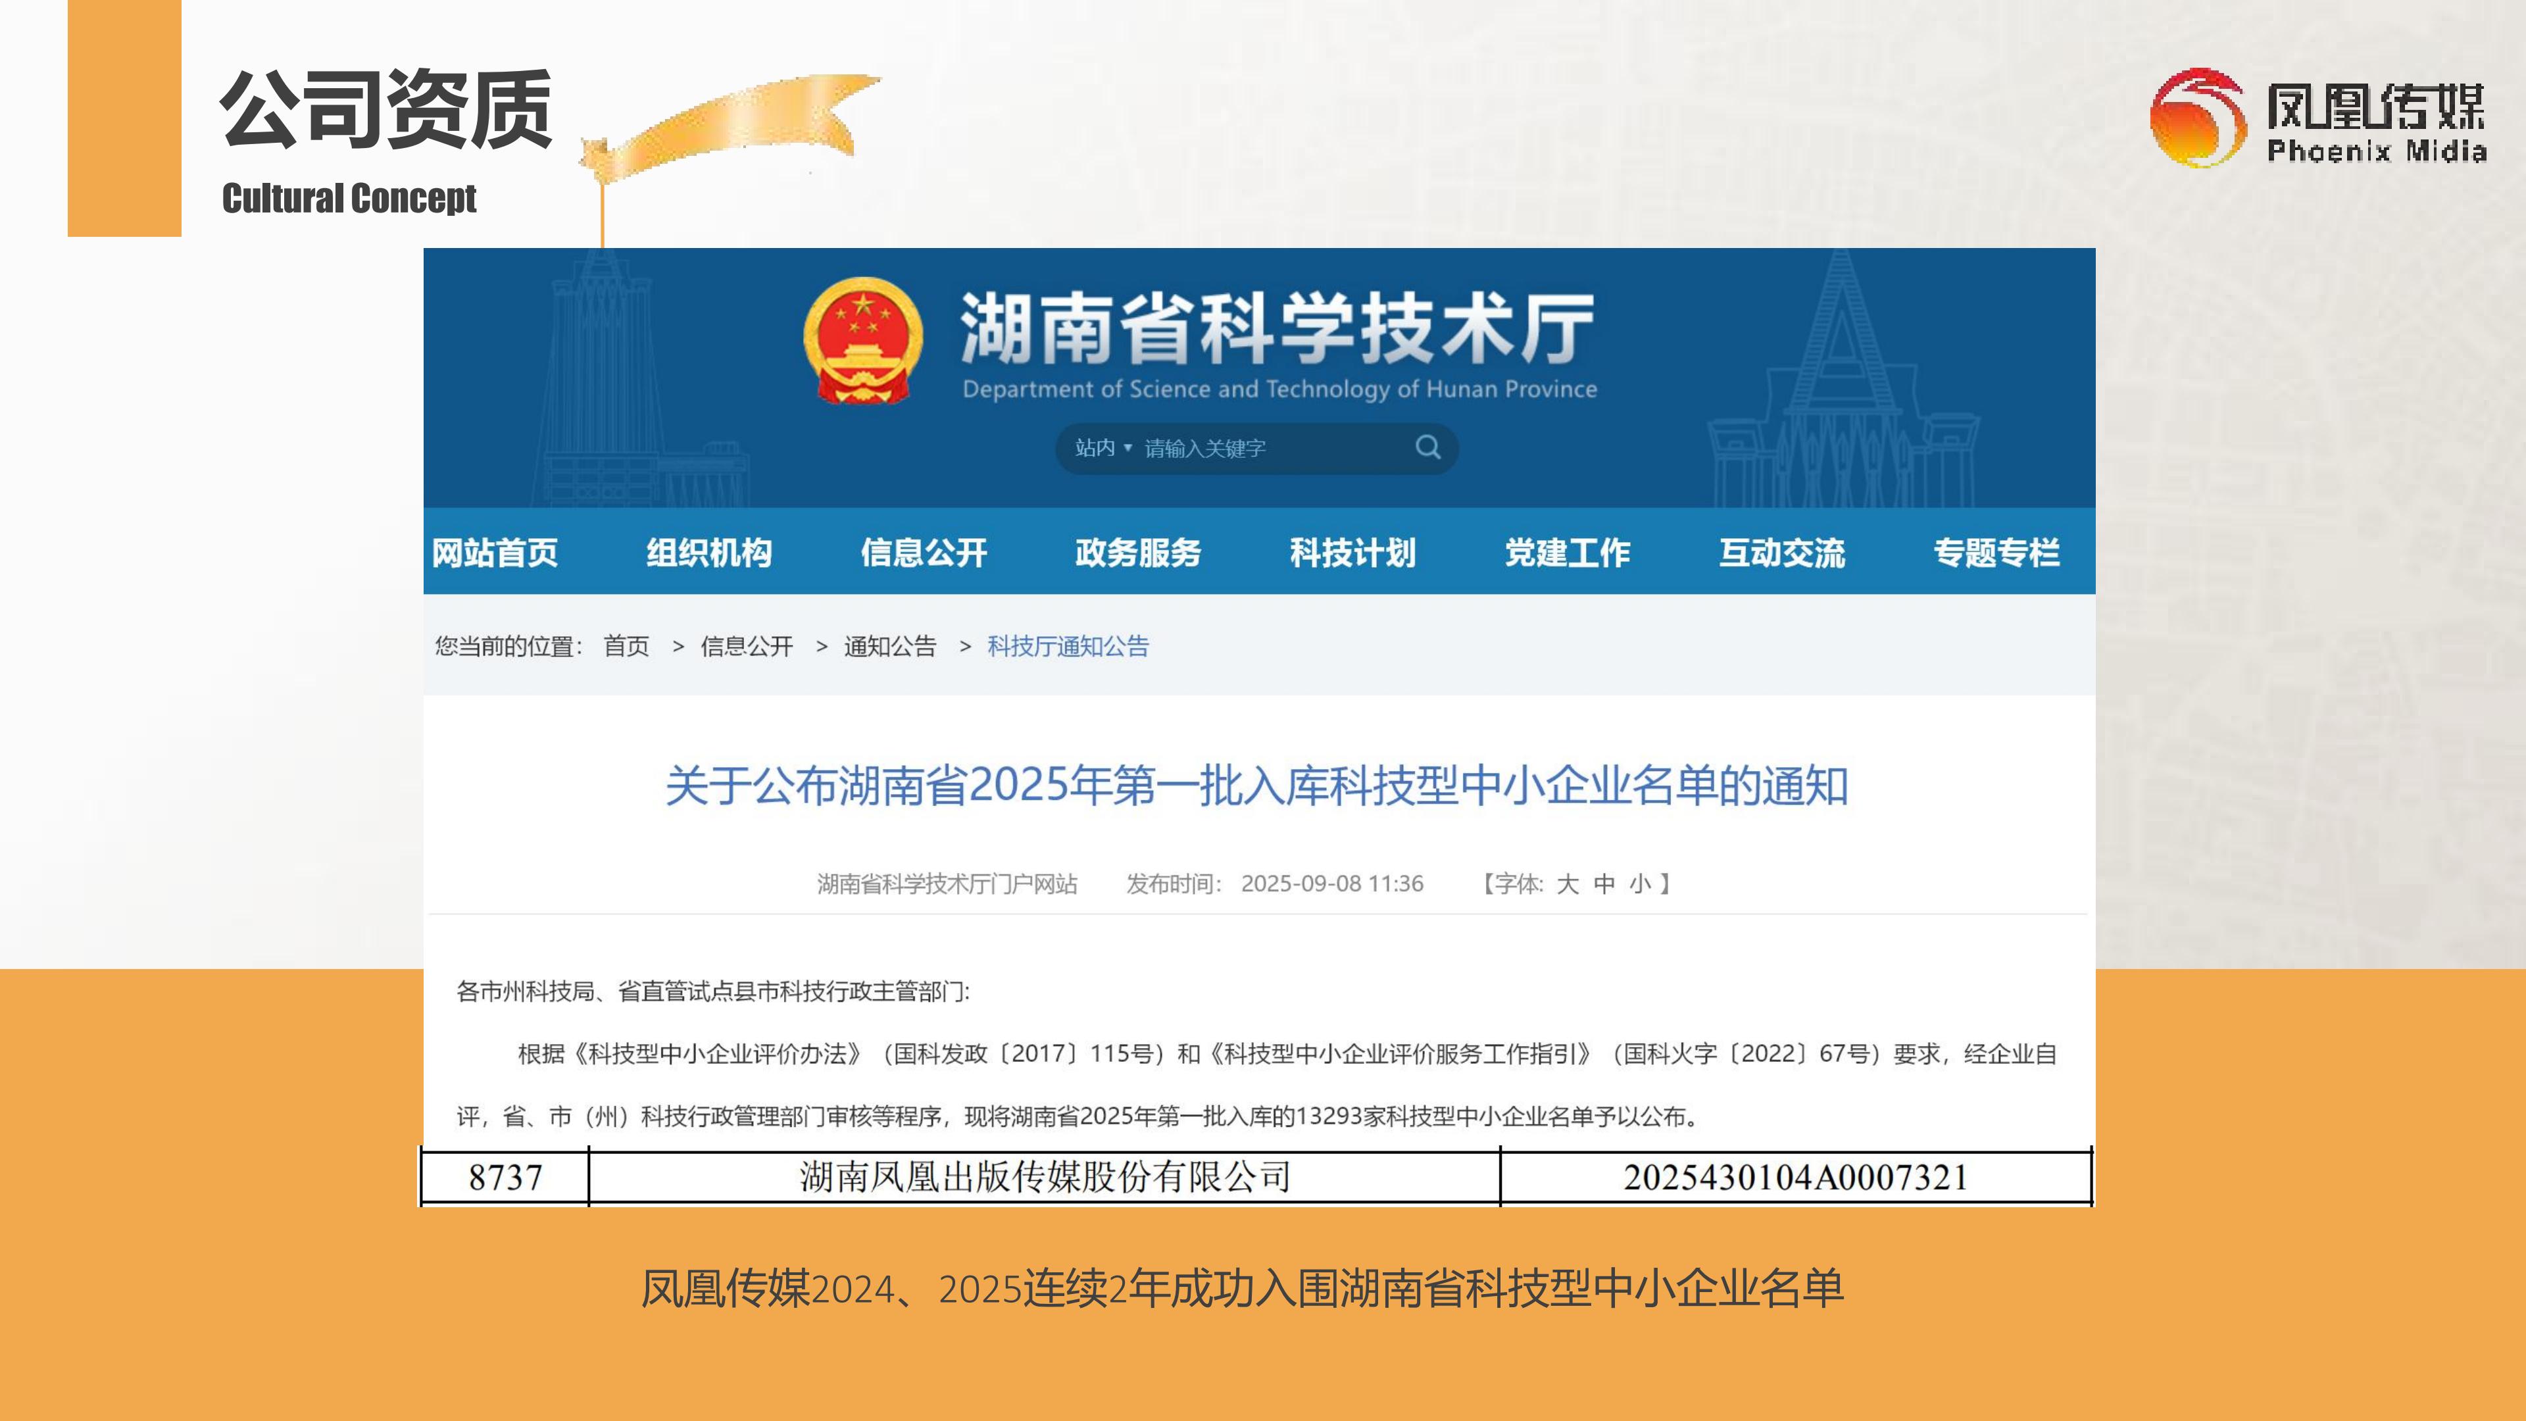
Task: Open the 站内 search scope dropdown
Action: point(1103,448)
